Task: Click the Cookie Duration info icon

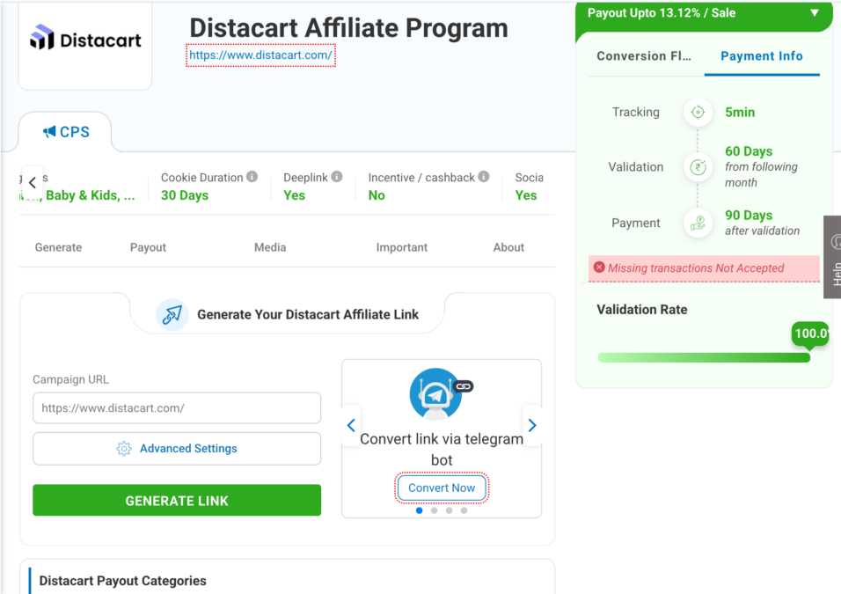Action: point(252,177)
